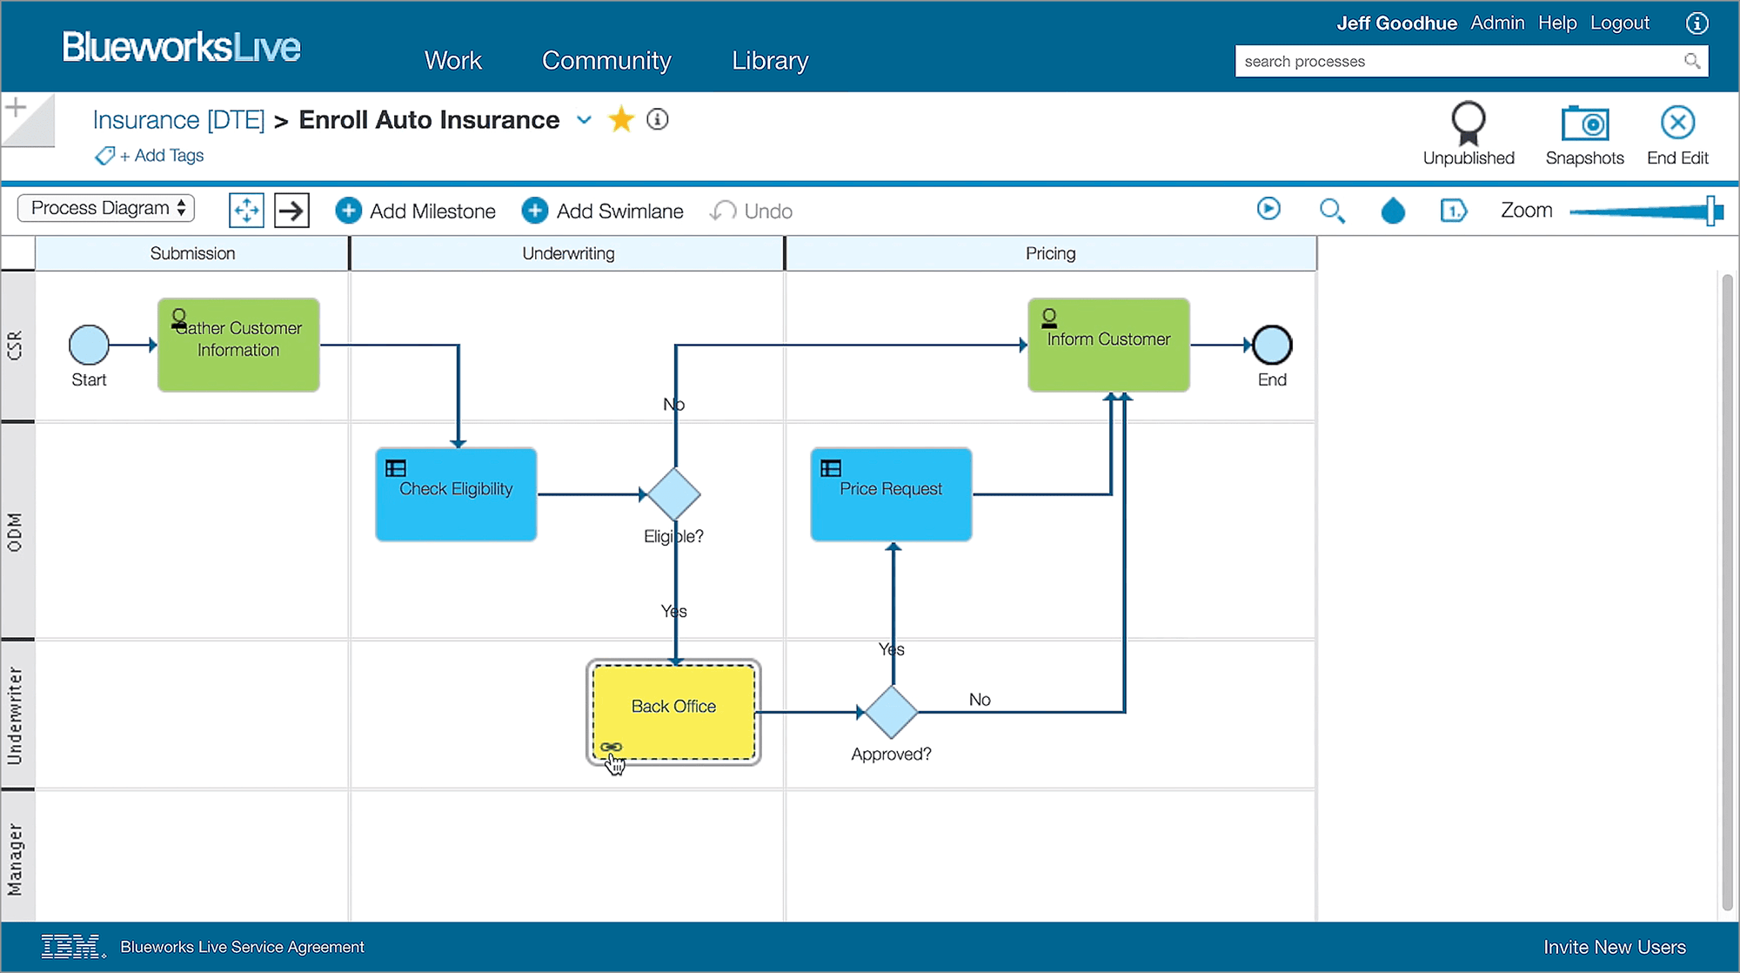Start process playback with play icon
The width and height of the screenshot is (1740, 973).
pos(1268,209)
